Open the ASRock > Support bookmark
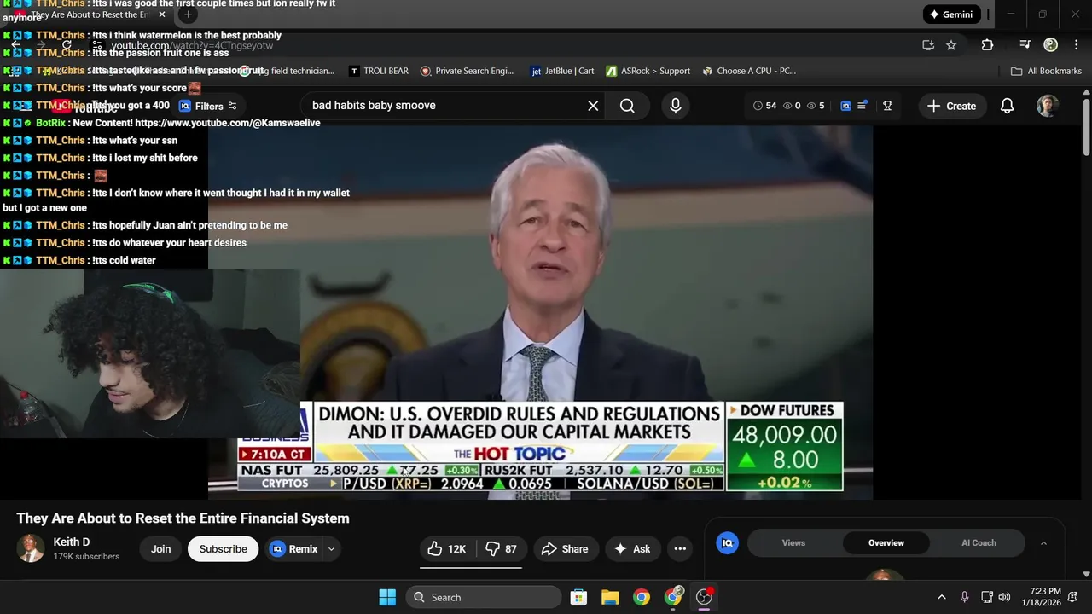This screenshot has width=1092, height=614. (x=648, y=71)
